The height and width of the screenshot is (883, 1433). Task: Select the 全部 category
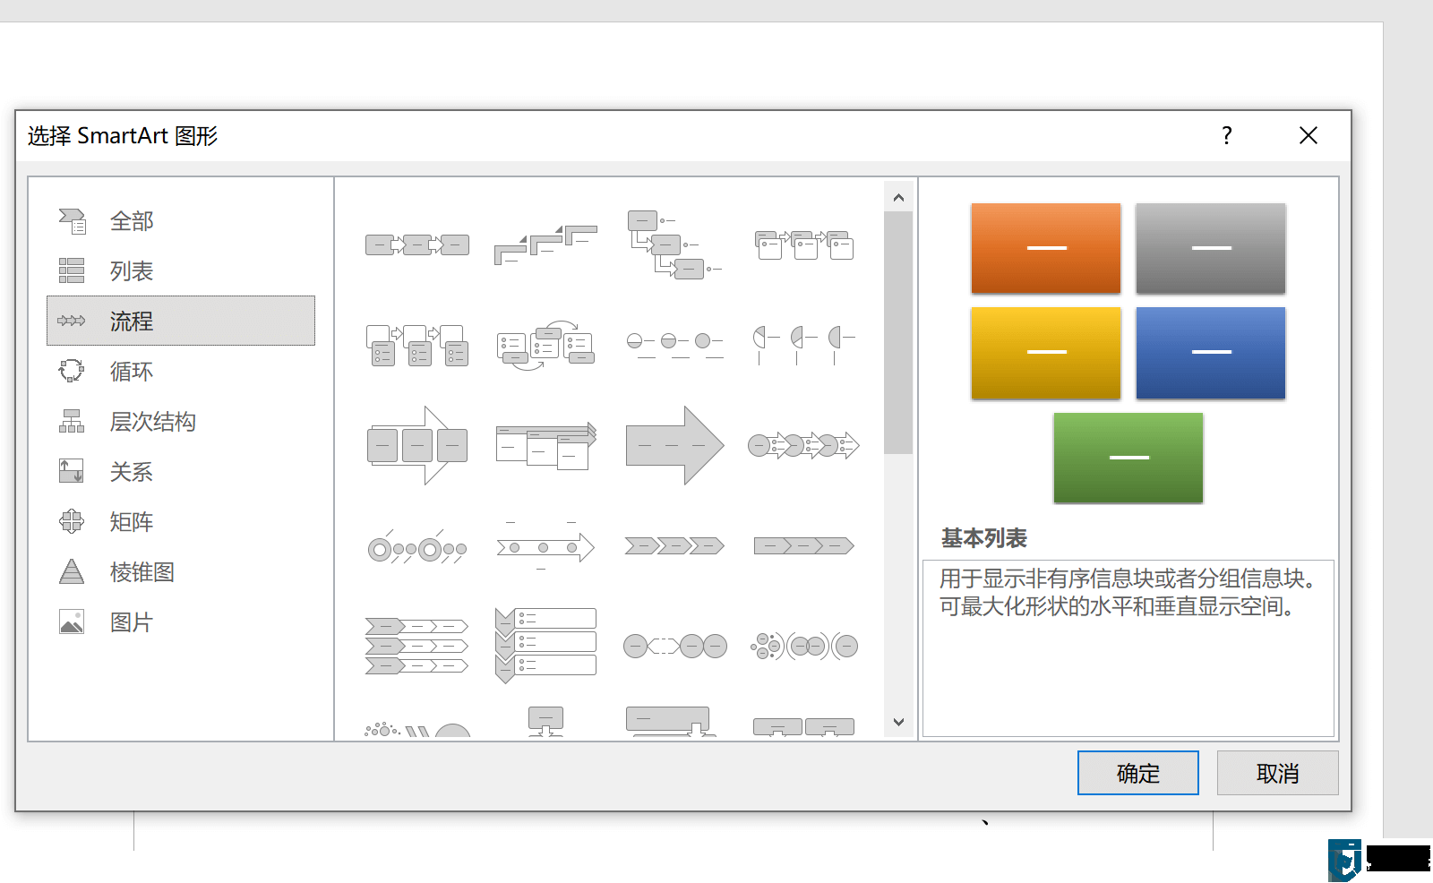click(181, 220)
